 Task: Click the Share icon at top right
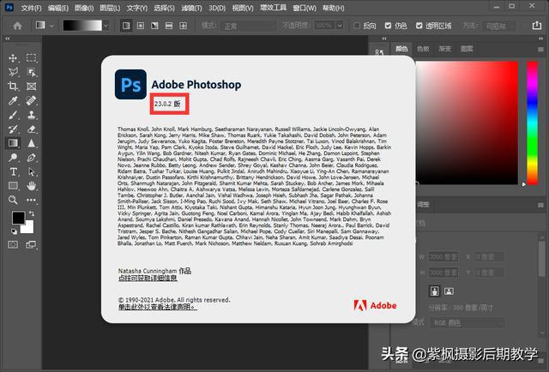click(x=536, y=25)
